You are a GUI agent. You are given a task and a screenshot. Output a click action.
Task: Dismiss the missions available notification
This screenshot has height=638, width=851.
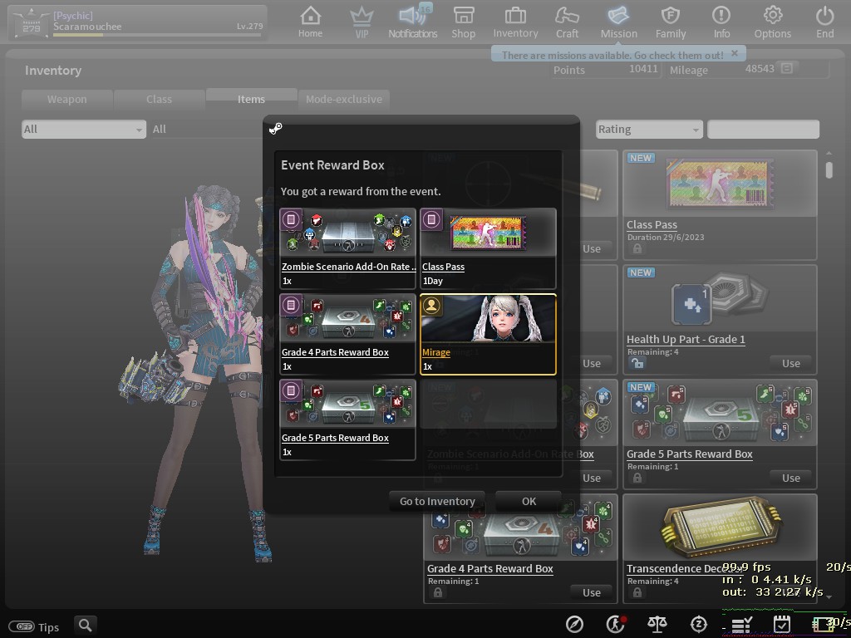[x=734, y=54]
